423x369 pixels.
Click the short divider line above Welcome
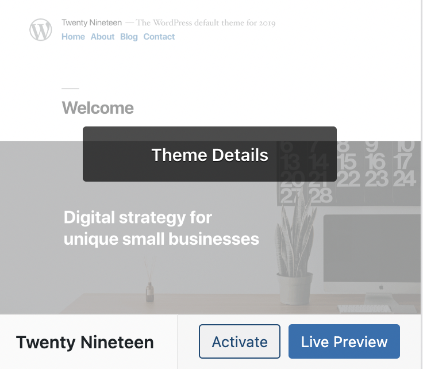point(71,88)
